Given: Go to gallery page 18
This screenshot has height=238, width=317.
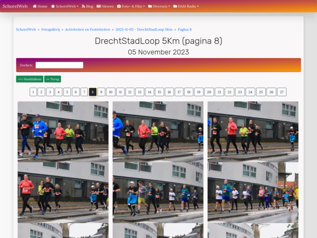Looking at the screenshot, I should [x=189, y=92].
